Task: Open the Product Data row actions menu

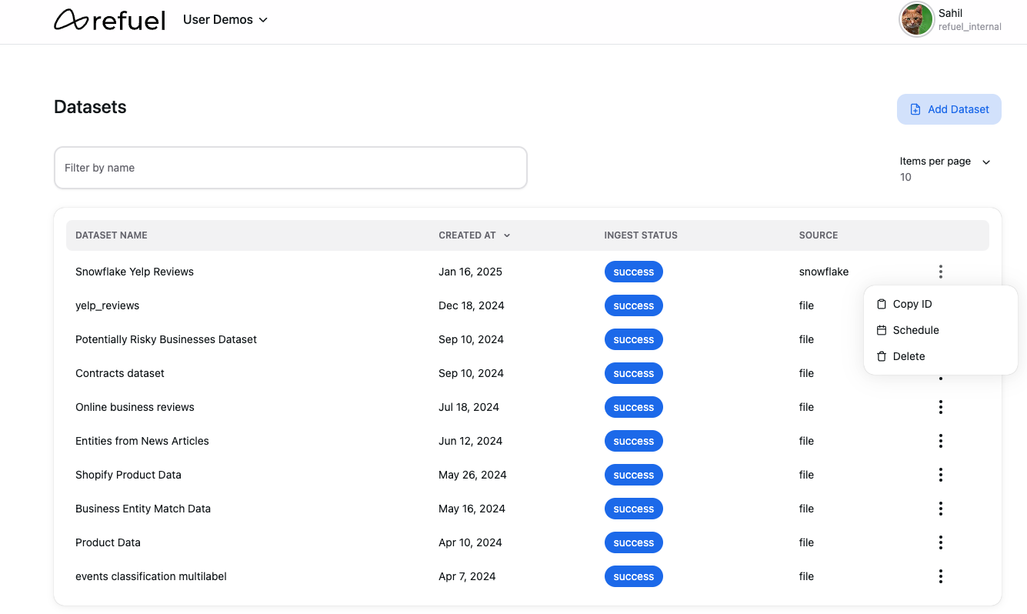Action: pos(940,542)
